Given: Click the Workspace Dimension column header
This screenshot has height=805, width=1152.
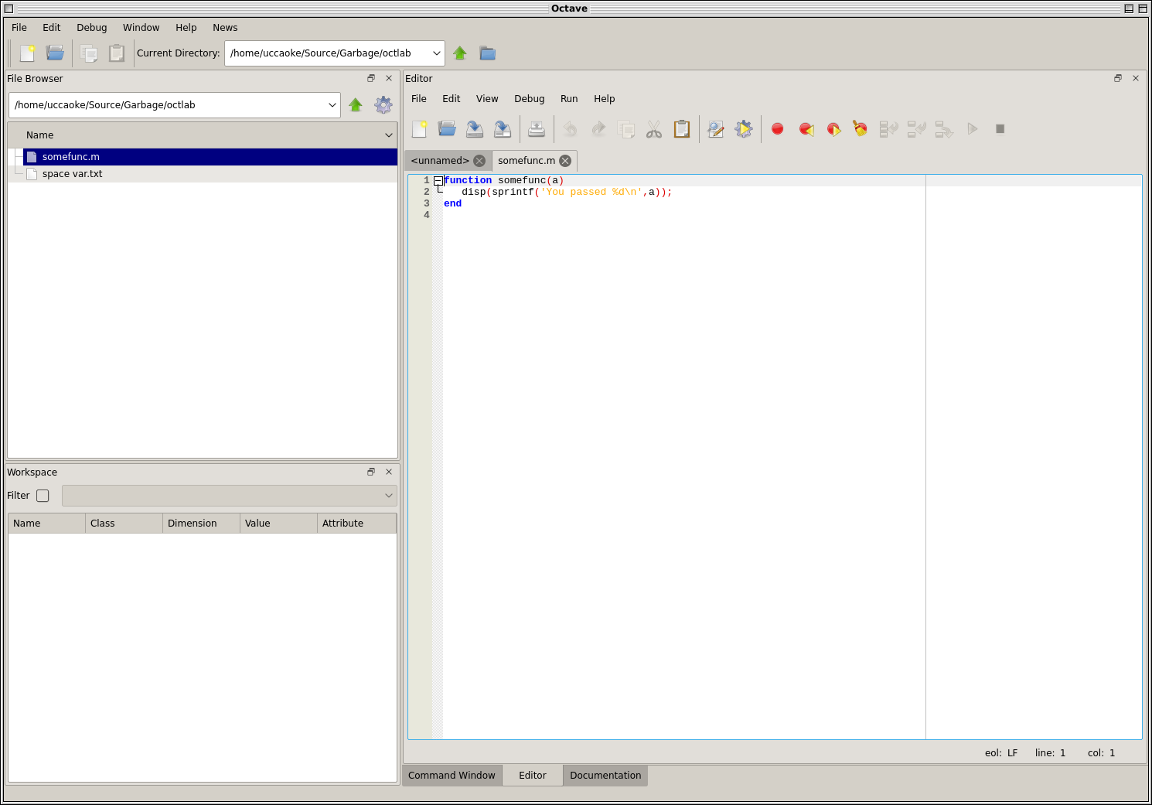Looking at the screenshot, I should click(x=201, y=524).
